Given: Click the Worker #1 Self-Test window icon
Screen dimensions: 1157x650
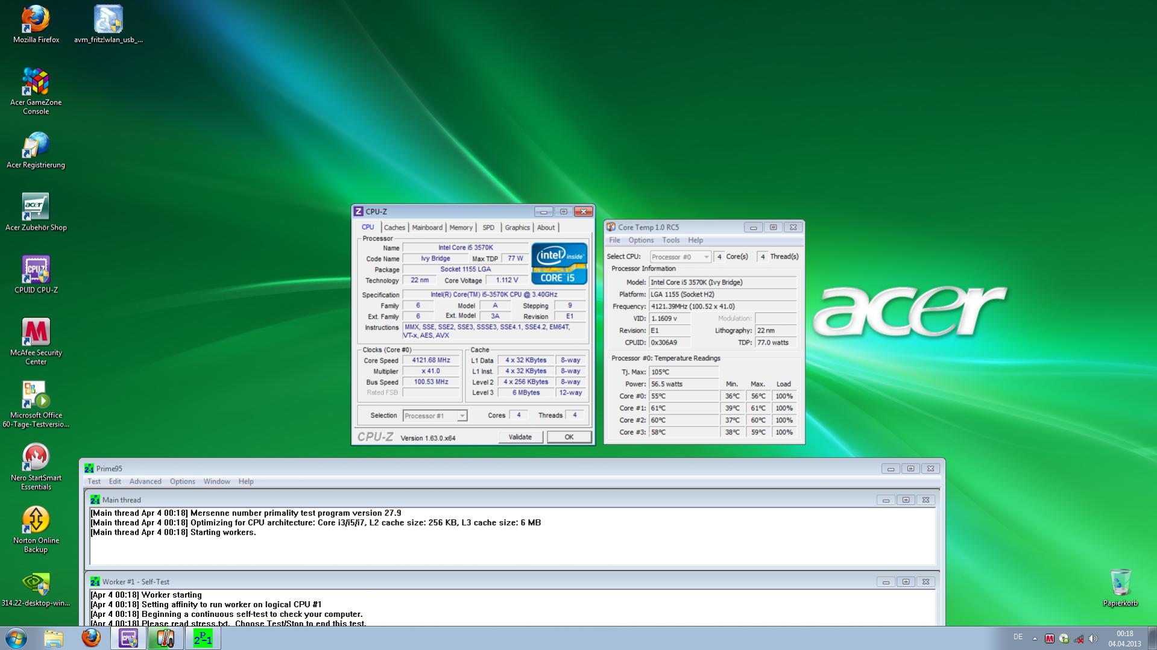Looking at the screenshot, I should click(x=95, y=581).
